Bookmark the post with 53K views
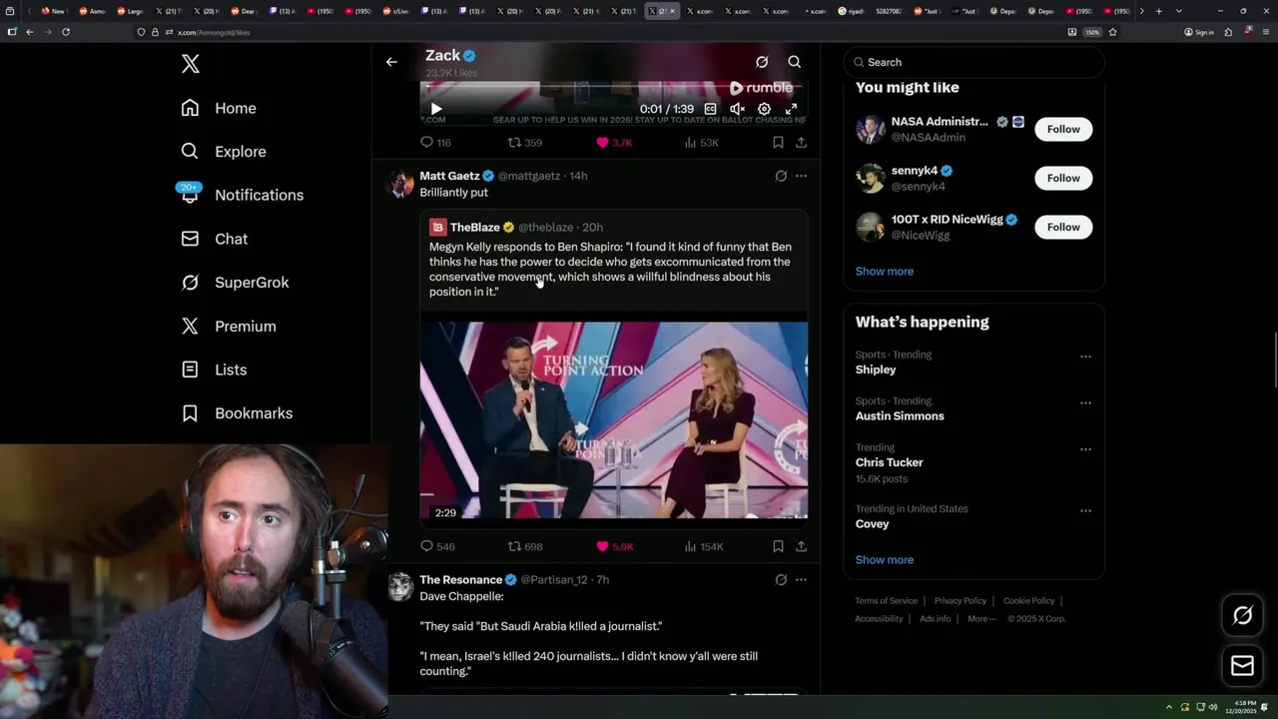The height and width of the screenshot is (719, 1278). coord(778,143)
